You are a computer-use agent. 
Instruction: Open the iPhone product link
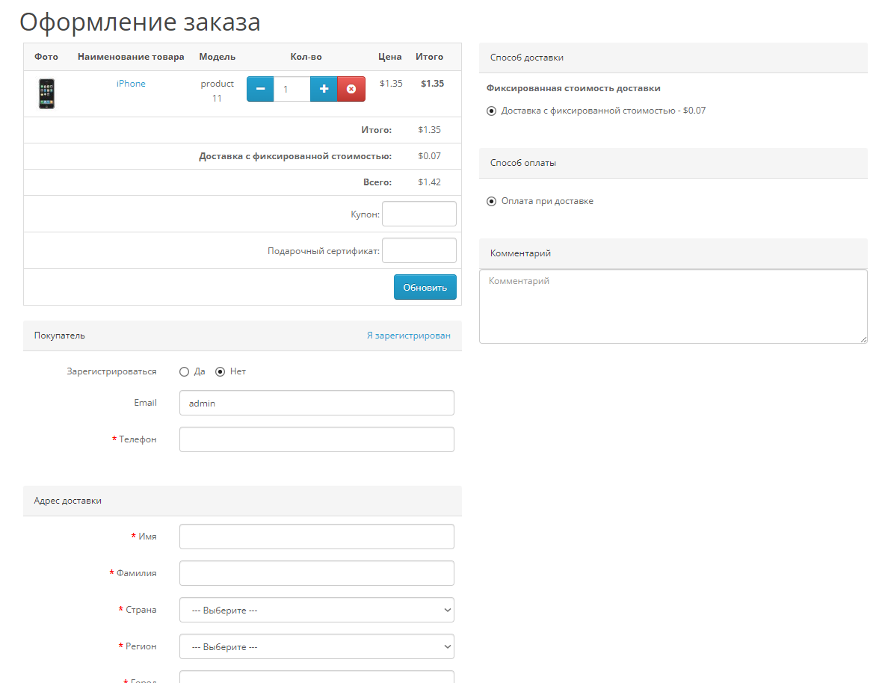point(131,84)
